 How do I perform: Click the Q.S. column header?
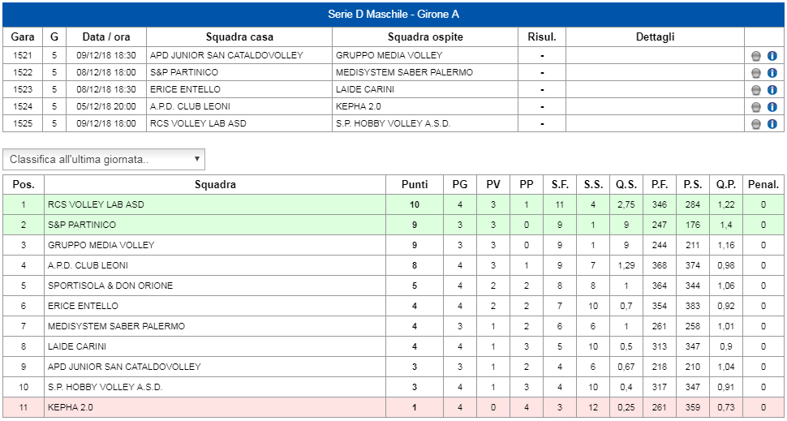(x=626, y=185)
